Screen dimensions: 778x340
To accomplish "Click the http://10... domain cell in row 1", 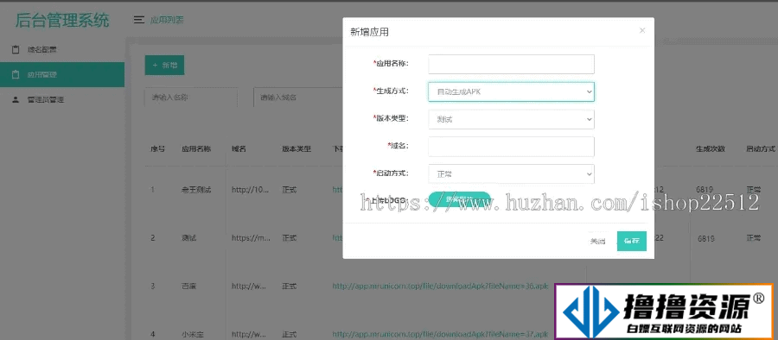I will (x=251, y=189).
